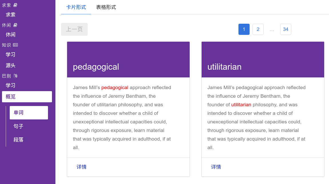Click the newspaper icon next to 知识
This screenshot has width=329, height=184.
[x=15, y=45]
